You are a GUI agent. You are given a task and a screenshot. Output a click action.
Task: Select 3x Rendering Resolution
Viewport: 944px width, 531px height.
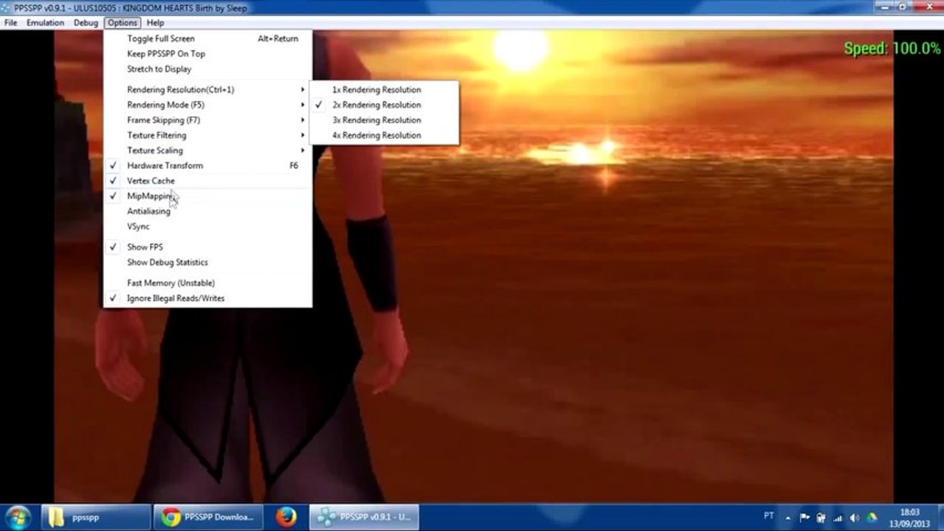[x=384, y=120]
